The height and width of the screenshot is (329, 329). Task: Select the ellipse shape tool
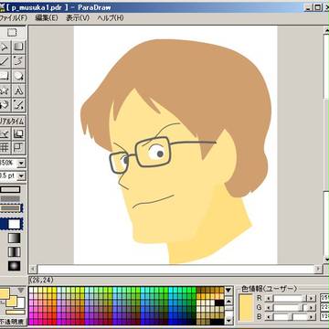tap(19, 76)
